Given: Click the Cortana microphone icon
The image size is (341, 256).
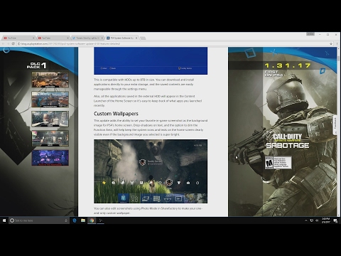Looking at the screenshot, I should (x=66, y=220).
